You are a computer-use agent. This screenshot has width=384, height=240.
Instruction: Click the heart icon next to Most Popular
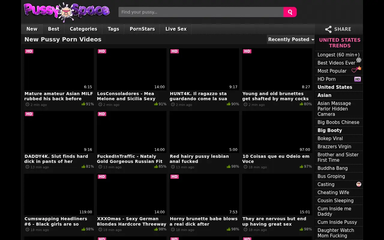[x=354, y=71]
